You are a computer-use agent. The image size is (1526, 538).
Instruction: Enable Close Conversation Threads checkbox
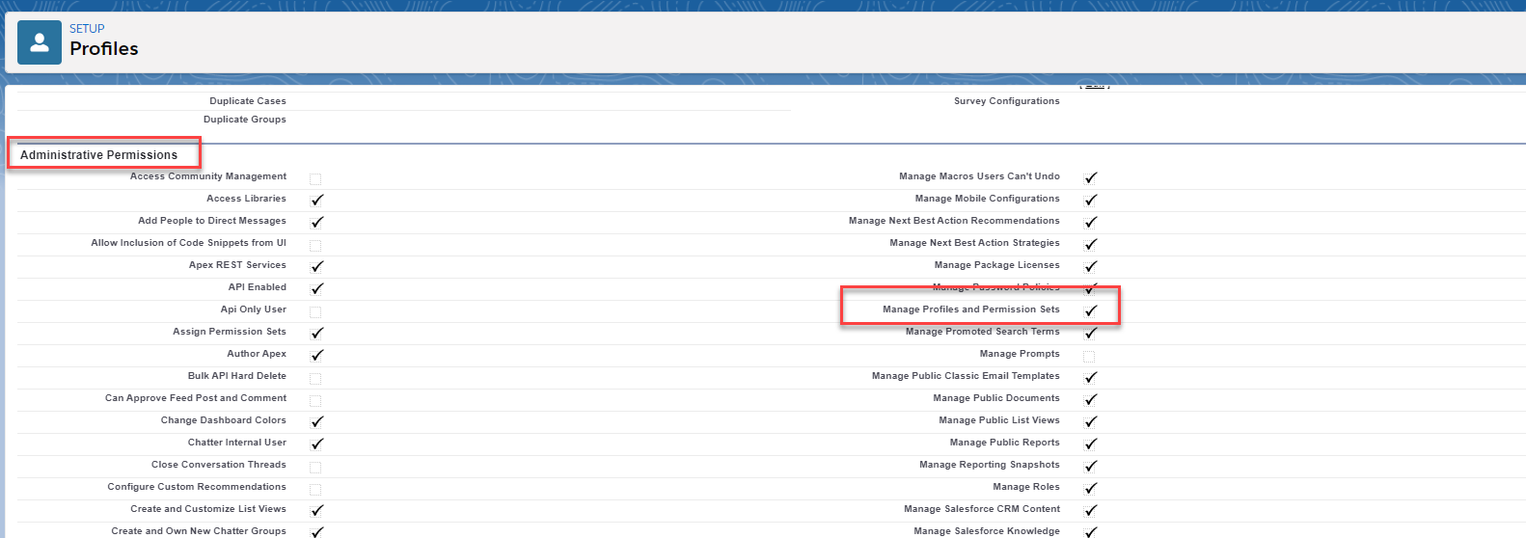[x=315, y=467]
